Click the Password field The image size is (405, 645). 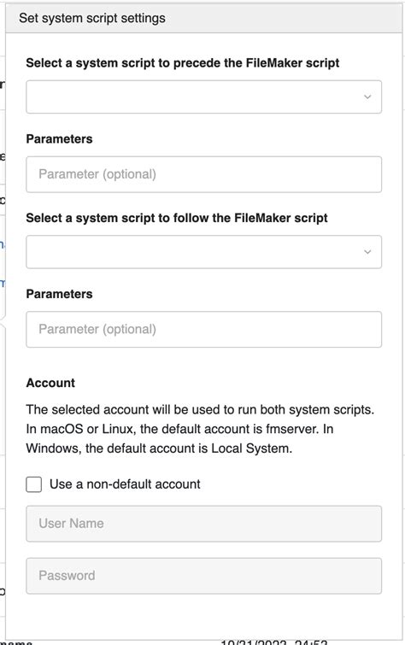click(203, 576)
